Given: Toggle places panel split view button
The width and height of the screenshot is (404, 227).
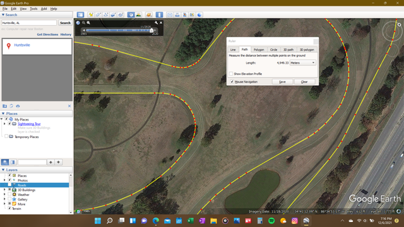Looking at the screenshot, I should tap(13, 162).
